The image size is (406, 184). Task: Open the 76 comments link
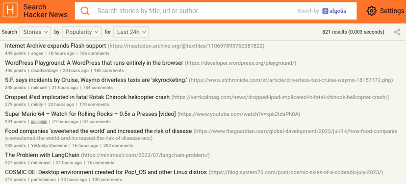[x=101, y=163]
